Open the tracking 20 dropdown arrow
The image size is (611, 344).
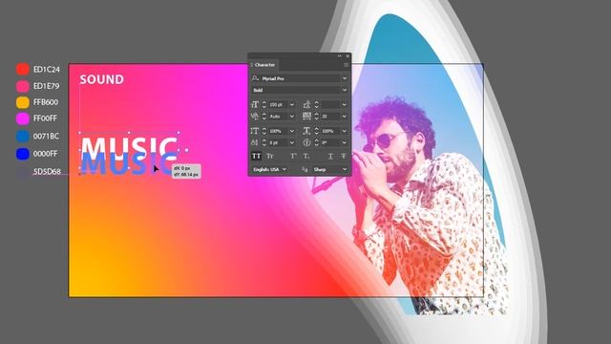344,117
